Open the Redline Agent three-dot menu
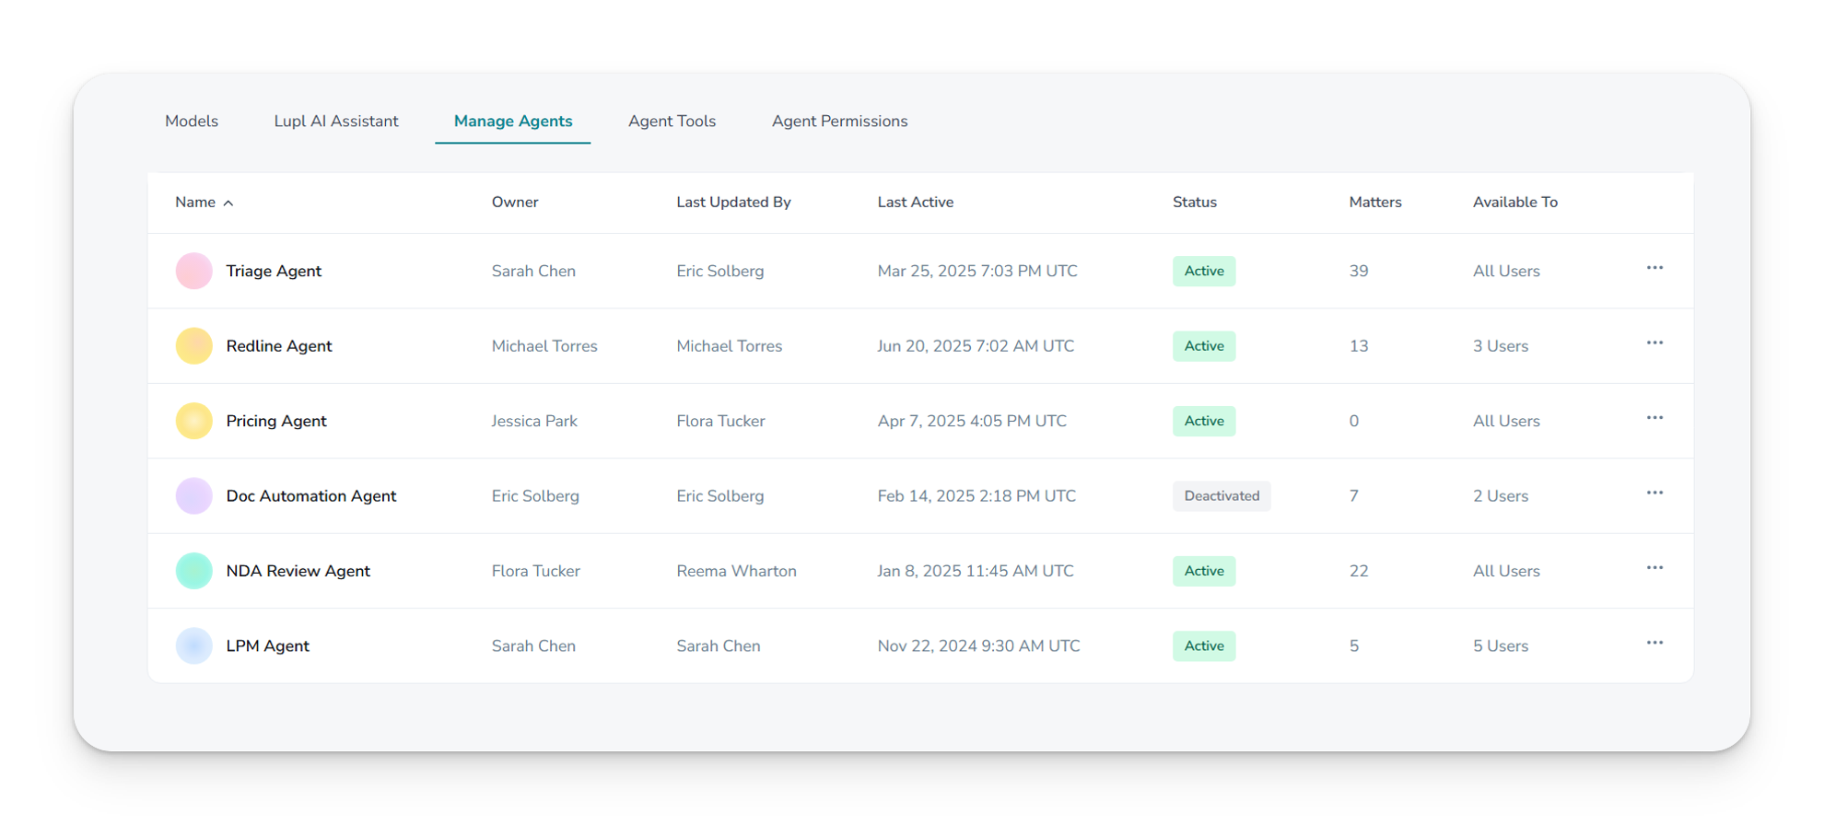Screen dimensions: 1824x825 coord(1654,343)
